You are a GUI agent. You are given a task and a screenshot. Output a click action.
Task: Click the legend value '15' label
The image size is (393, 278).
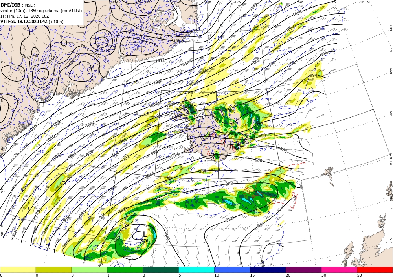pos(252,276)
